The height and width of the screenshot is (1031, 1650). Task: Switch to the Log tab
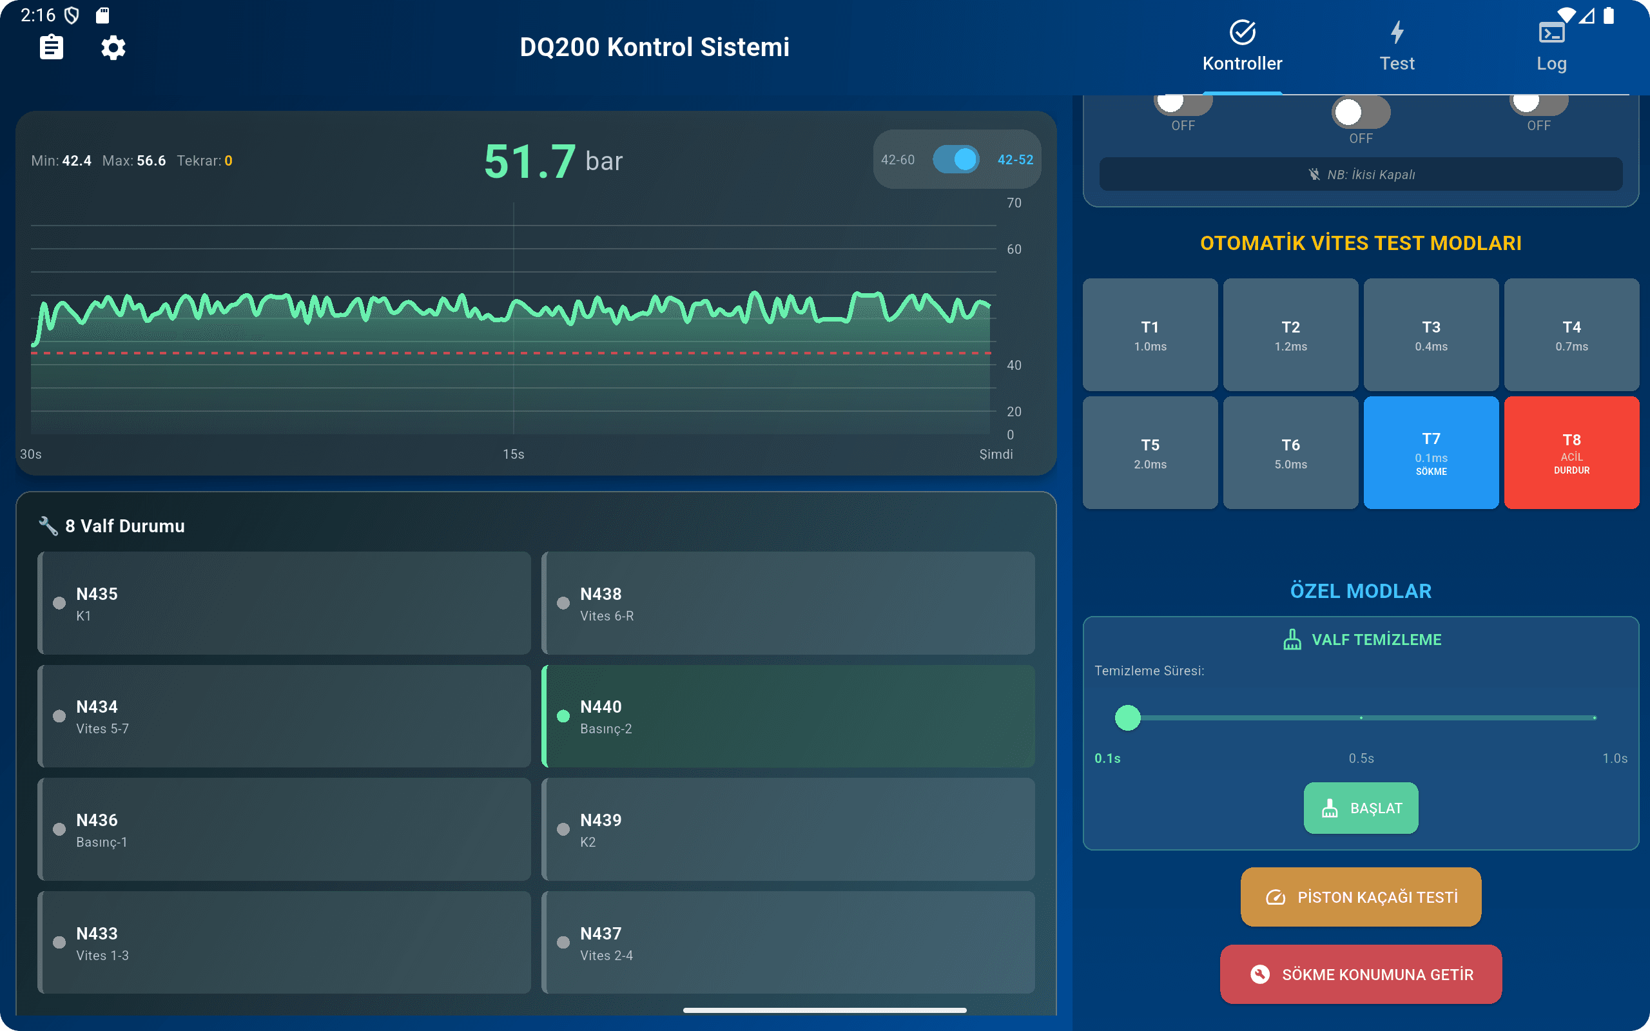tap(1551, 63)
